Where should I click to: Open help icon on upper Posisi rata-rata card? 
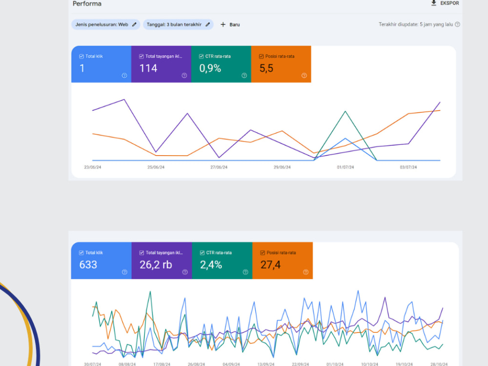(304, 75)
